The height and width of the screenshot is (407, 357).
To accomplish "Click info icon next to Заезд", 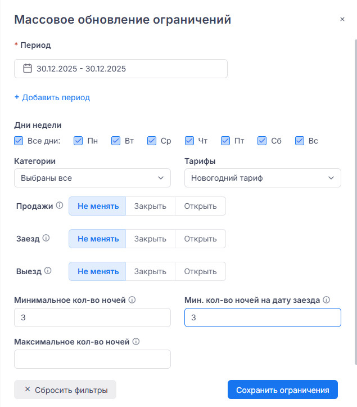I will 46,238.
